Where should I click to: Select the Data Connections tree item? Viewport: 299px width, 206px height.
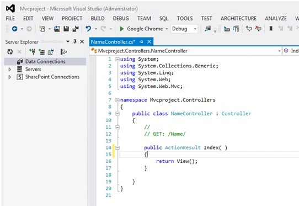(x=45, y=61)
